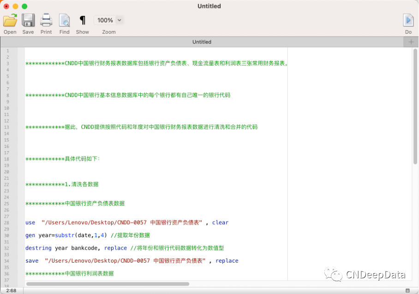This screenshot has height=294, width=419.
Task: Click the comment line 中国银行利润表数据
Action: point(70,274)
